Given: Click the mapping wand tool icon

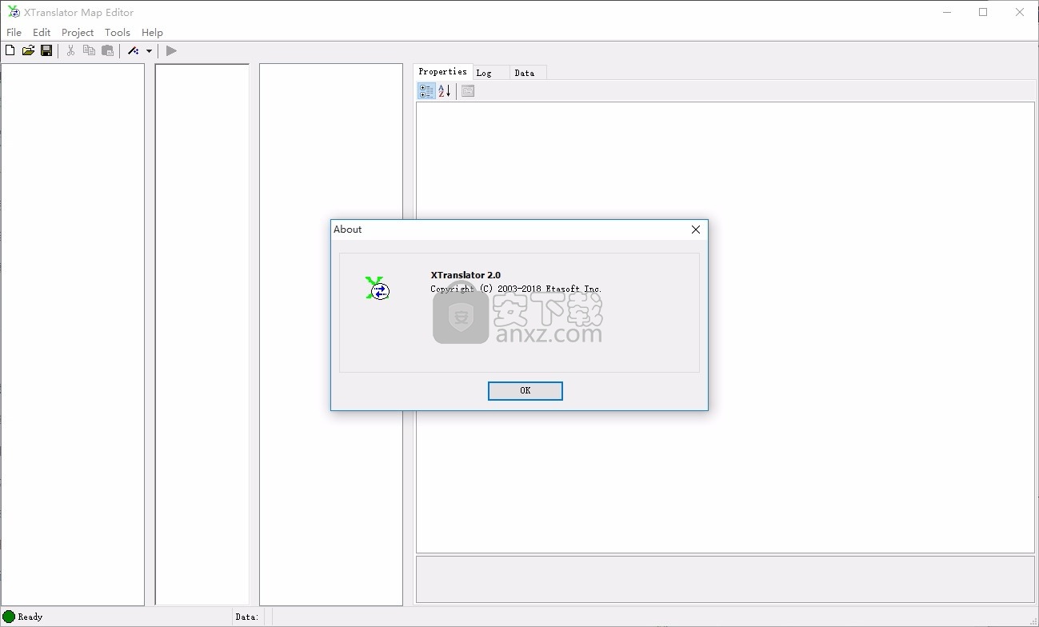Looking at the screenshot, I should [x=134, y=50].
